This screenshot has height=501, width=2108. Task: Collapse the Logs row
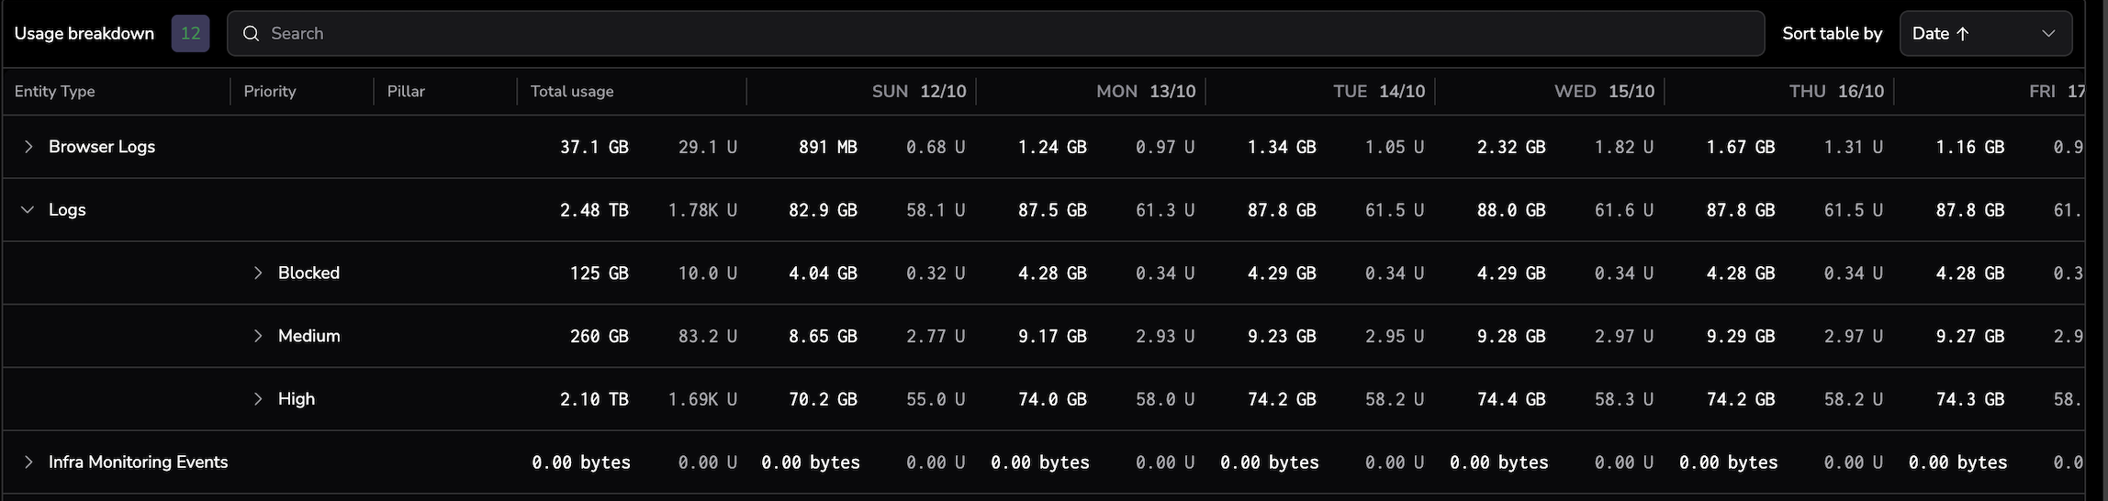[x=28, y=210]
